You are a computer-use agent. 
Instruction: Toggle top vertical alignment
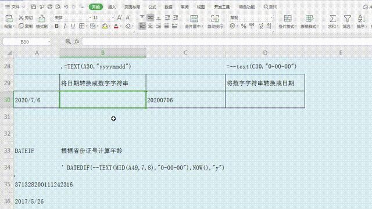[142, 17]
